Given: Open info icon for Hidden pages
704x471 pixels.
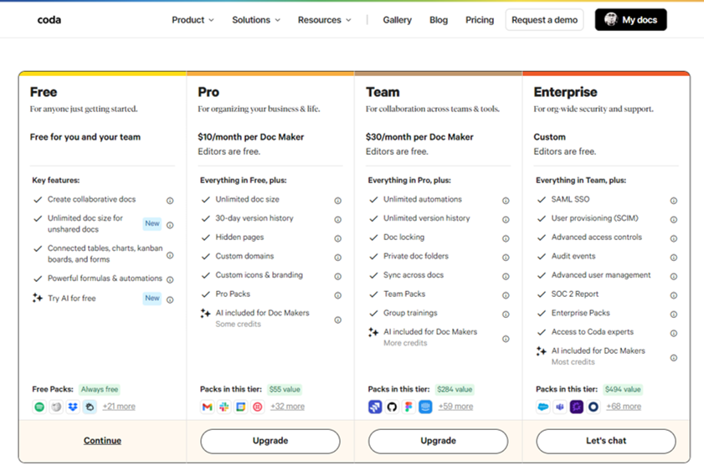Looking at the screenshot, I should pyautogui.click(x=338, y=238).
